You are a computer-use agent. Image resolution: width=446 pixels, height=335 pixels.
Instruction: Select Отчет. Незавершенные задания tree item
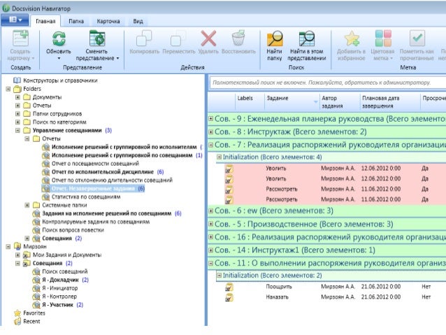93,189
